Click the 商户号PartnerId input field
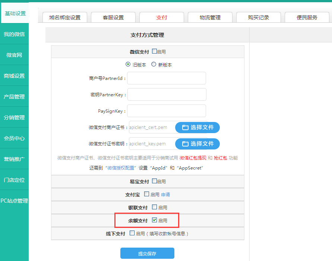 pyautogui.click(x=167, y=78)
